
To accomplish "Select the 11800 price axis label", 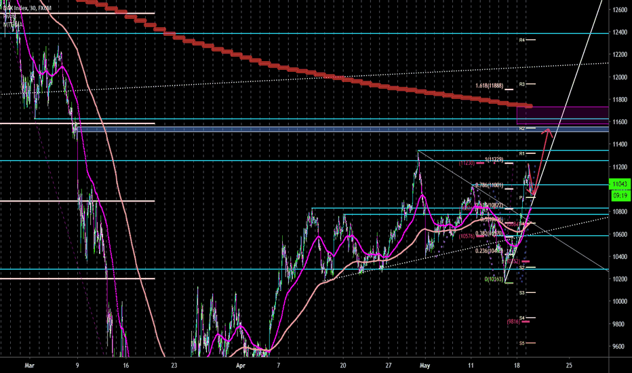I will pos(620,99).
